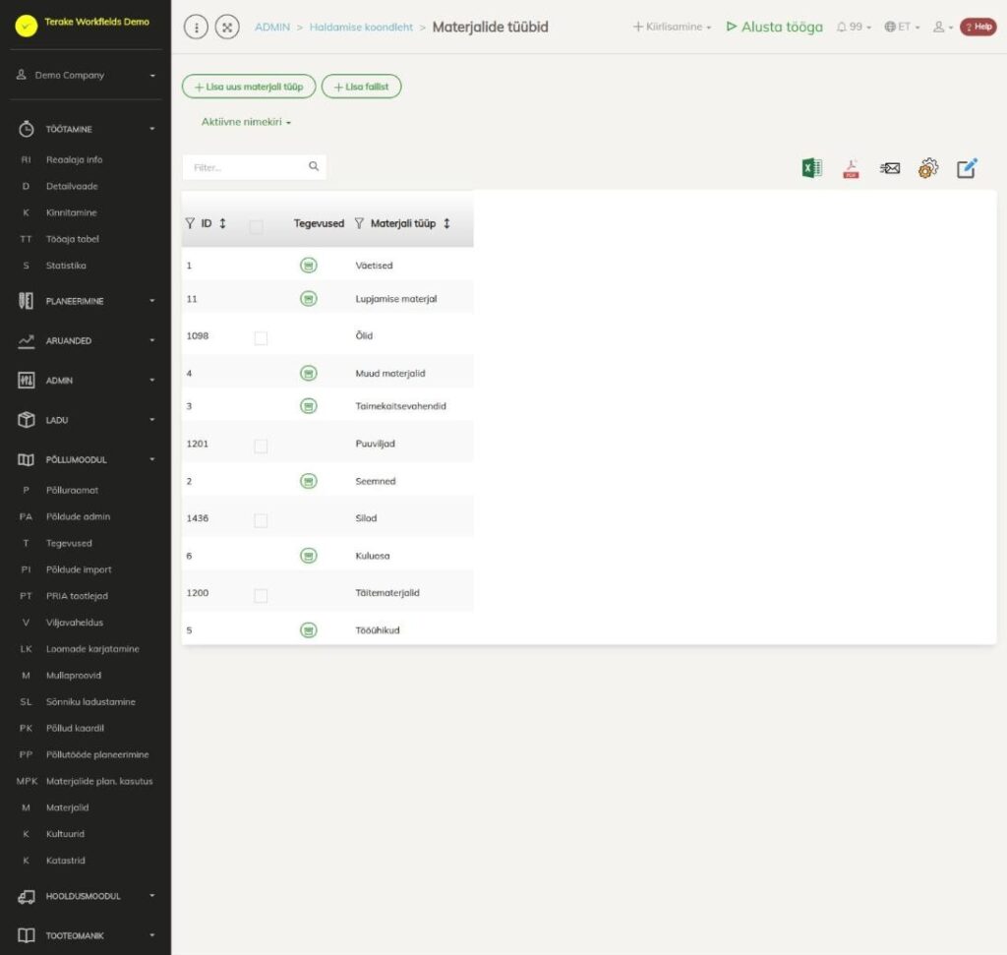
Task: Click the Lisa failist button
Action: 362,87
